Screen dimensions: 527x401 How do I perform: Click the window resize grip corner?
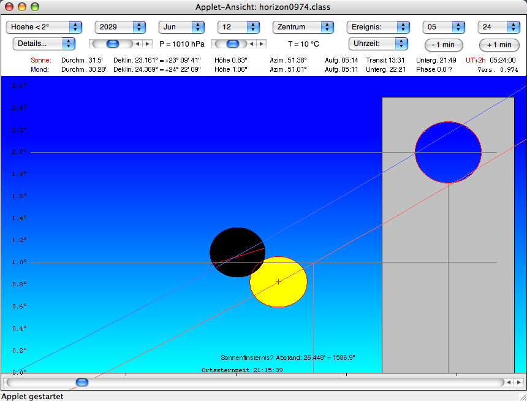click(523, 397)
